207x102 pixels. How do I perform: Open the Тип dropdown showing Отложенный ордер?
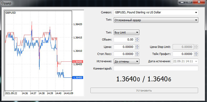(x=156, y=20)
